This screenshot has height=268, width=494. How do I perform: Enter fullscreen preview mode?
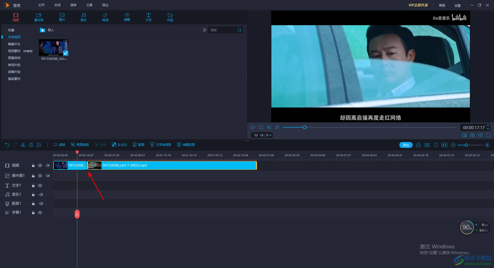(x=488, y=135)
